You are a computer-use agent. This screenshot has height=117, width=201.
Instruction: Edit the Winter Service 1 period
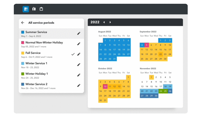79,65
